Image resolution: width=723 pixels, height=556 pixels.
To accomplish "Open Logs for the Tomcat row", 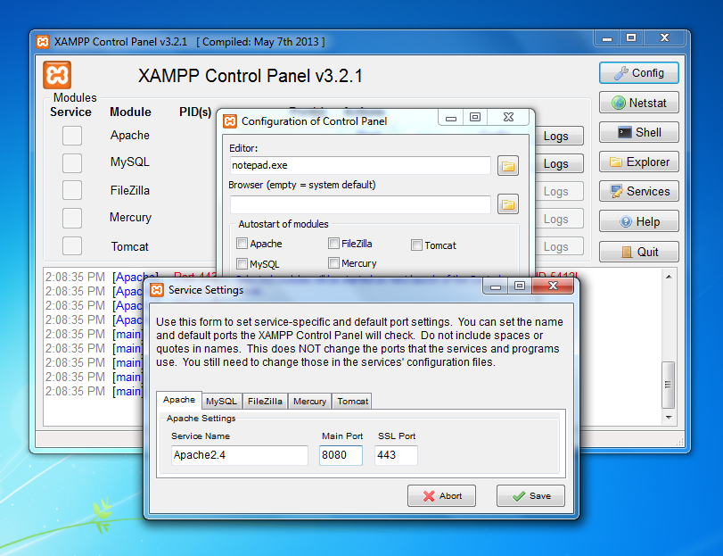I will point(559,247).
